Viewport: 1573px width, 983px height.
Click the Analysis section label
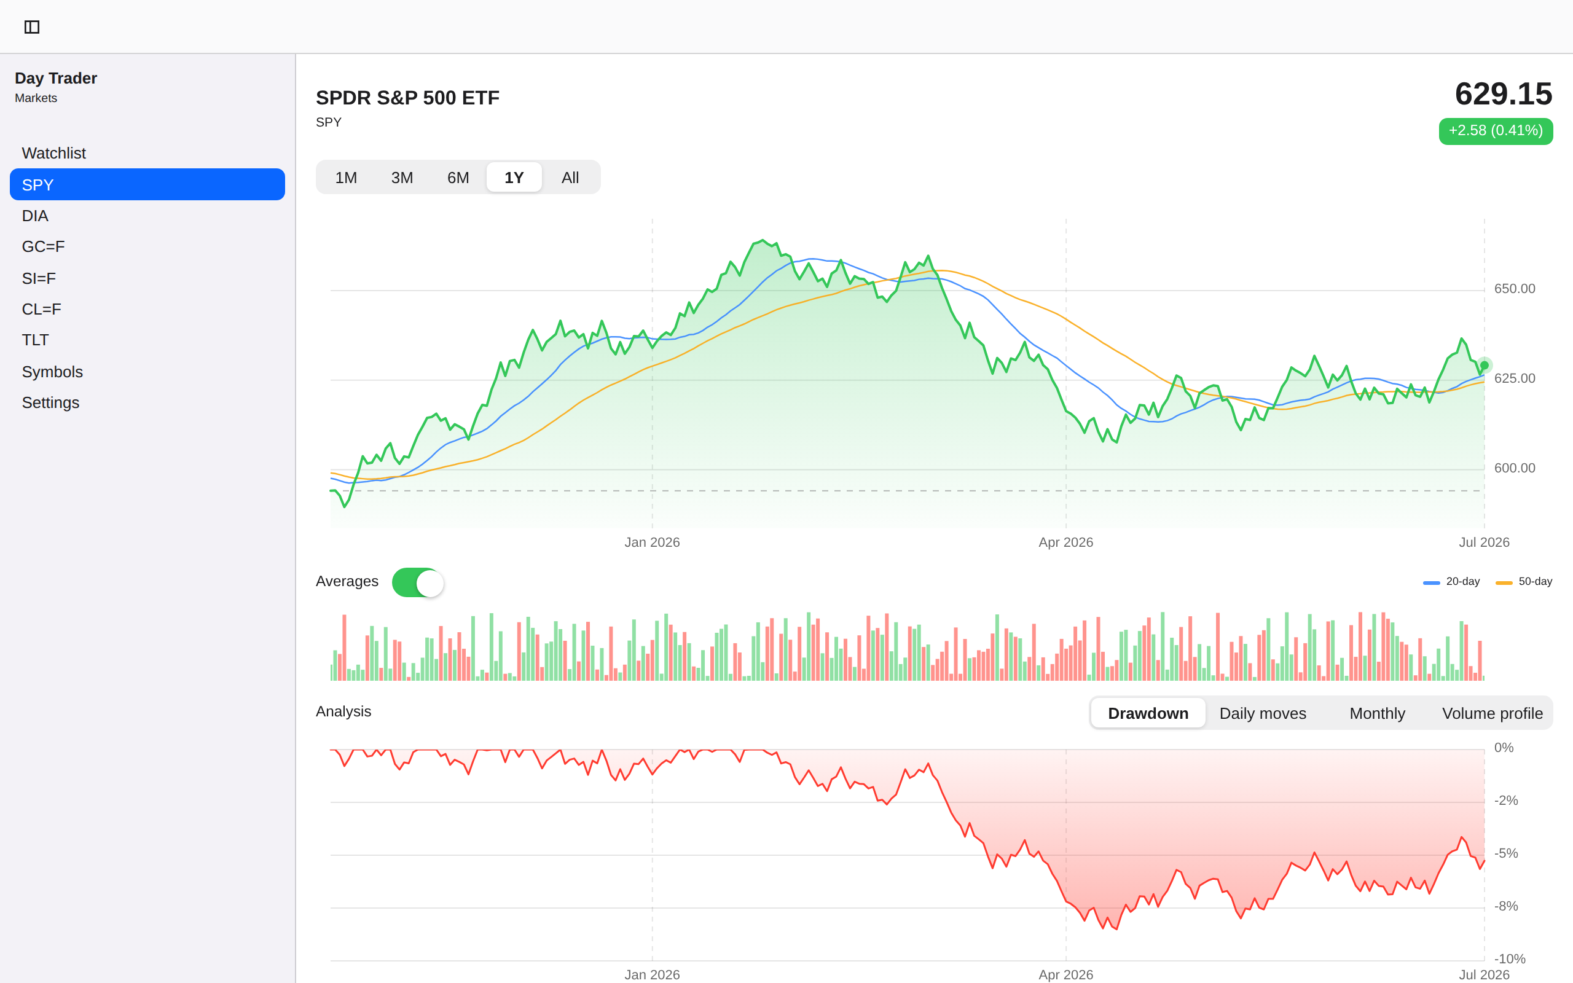pyautogui.click(x=343, y=711)
